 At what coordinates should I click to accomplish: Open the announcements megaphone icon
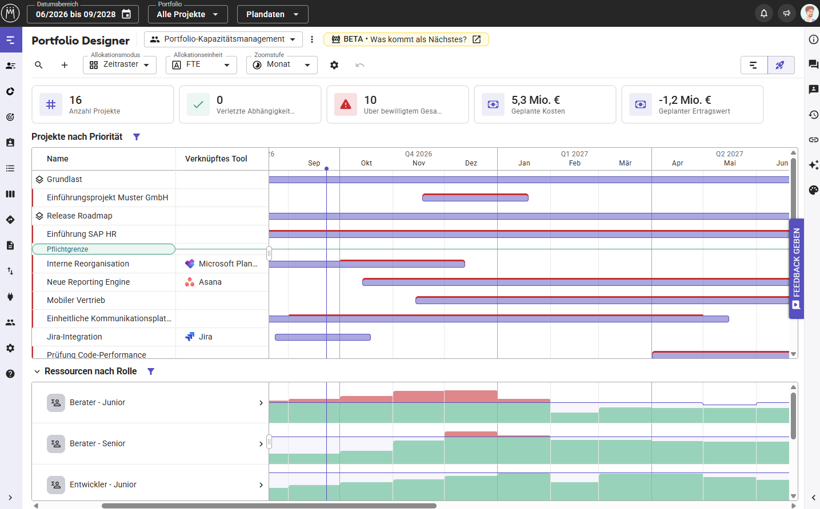pos(787,13)
